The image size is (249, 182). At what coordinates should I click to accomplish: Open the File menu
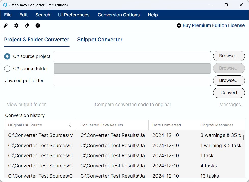click(8, 15)
